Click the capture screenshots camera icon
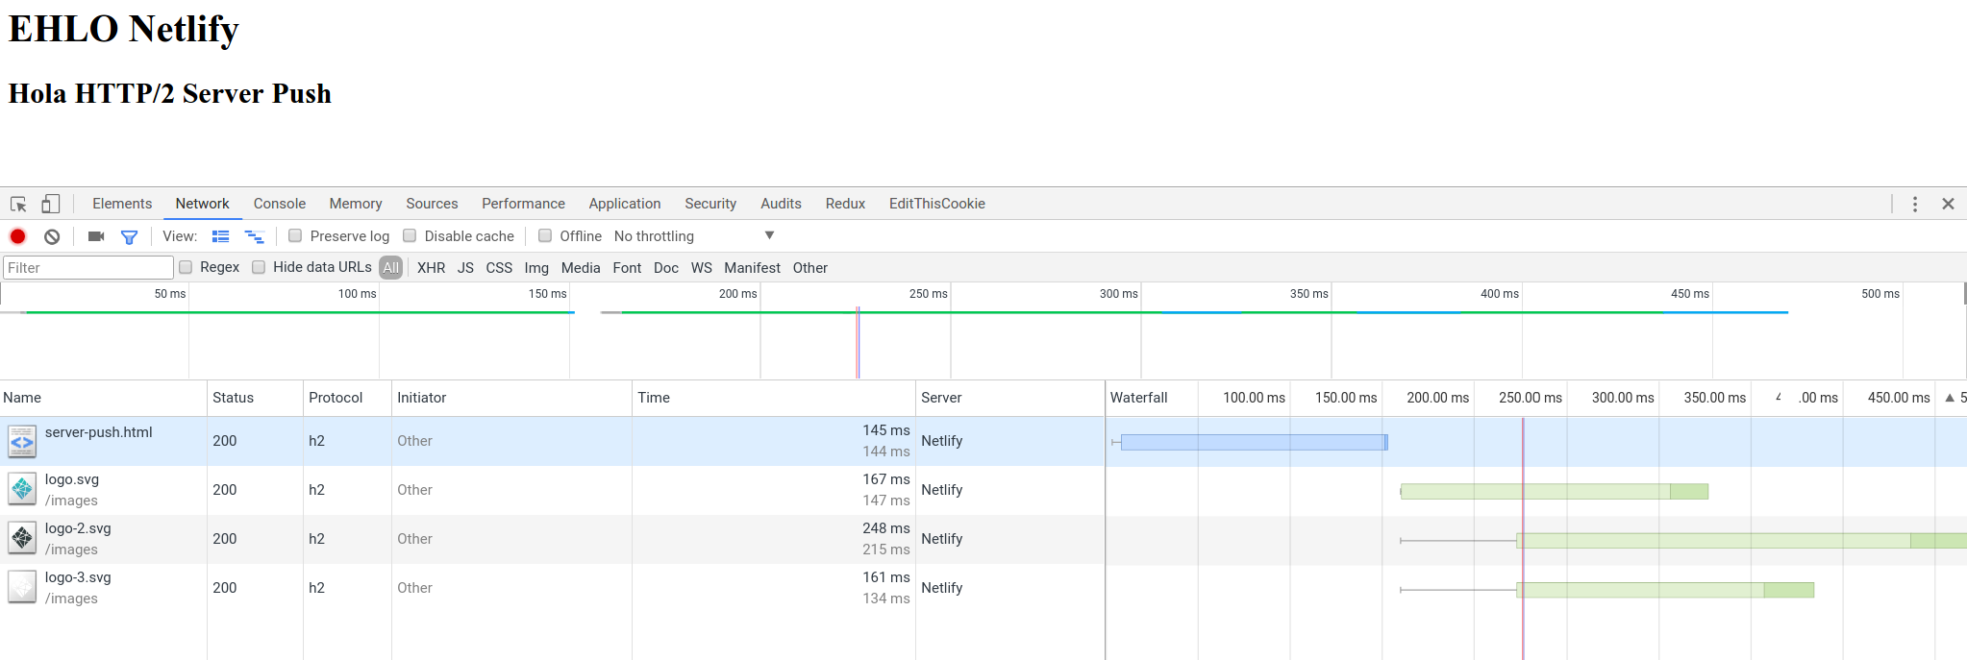This screenshot has height=660, width=1967. (96, 236)
